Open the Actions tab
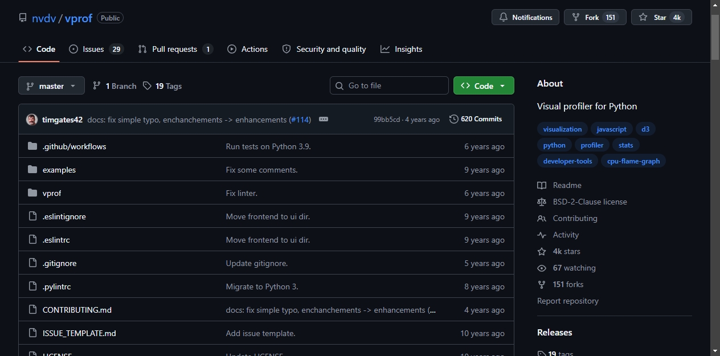 coord(248,50)
